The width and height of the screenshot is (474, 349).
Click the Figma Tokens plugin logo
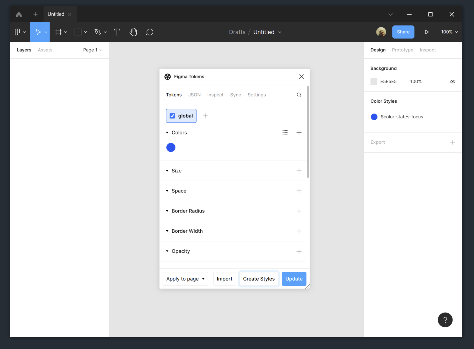(x=167, y=77)
